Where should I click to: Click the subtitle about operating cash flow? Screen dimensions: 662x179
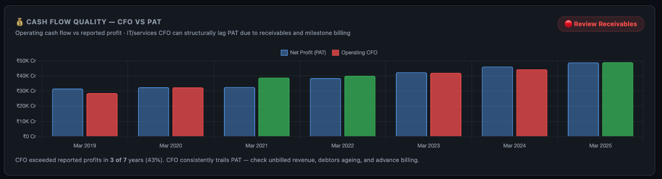[183, 33]
